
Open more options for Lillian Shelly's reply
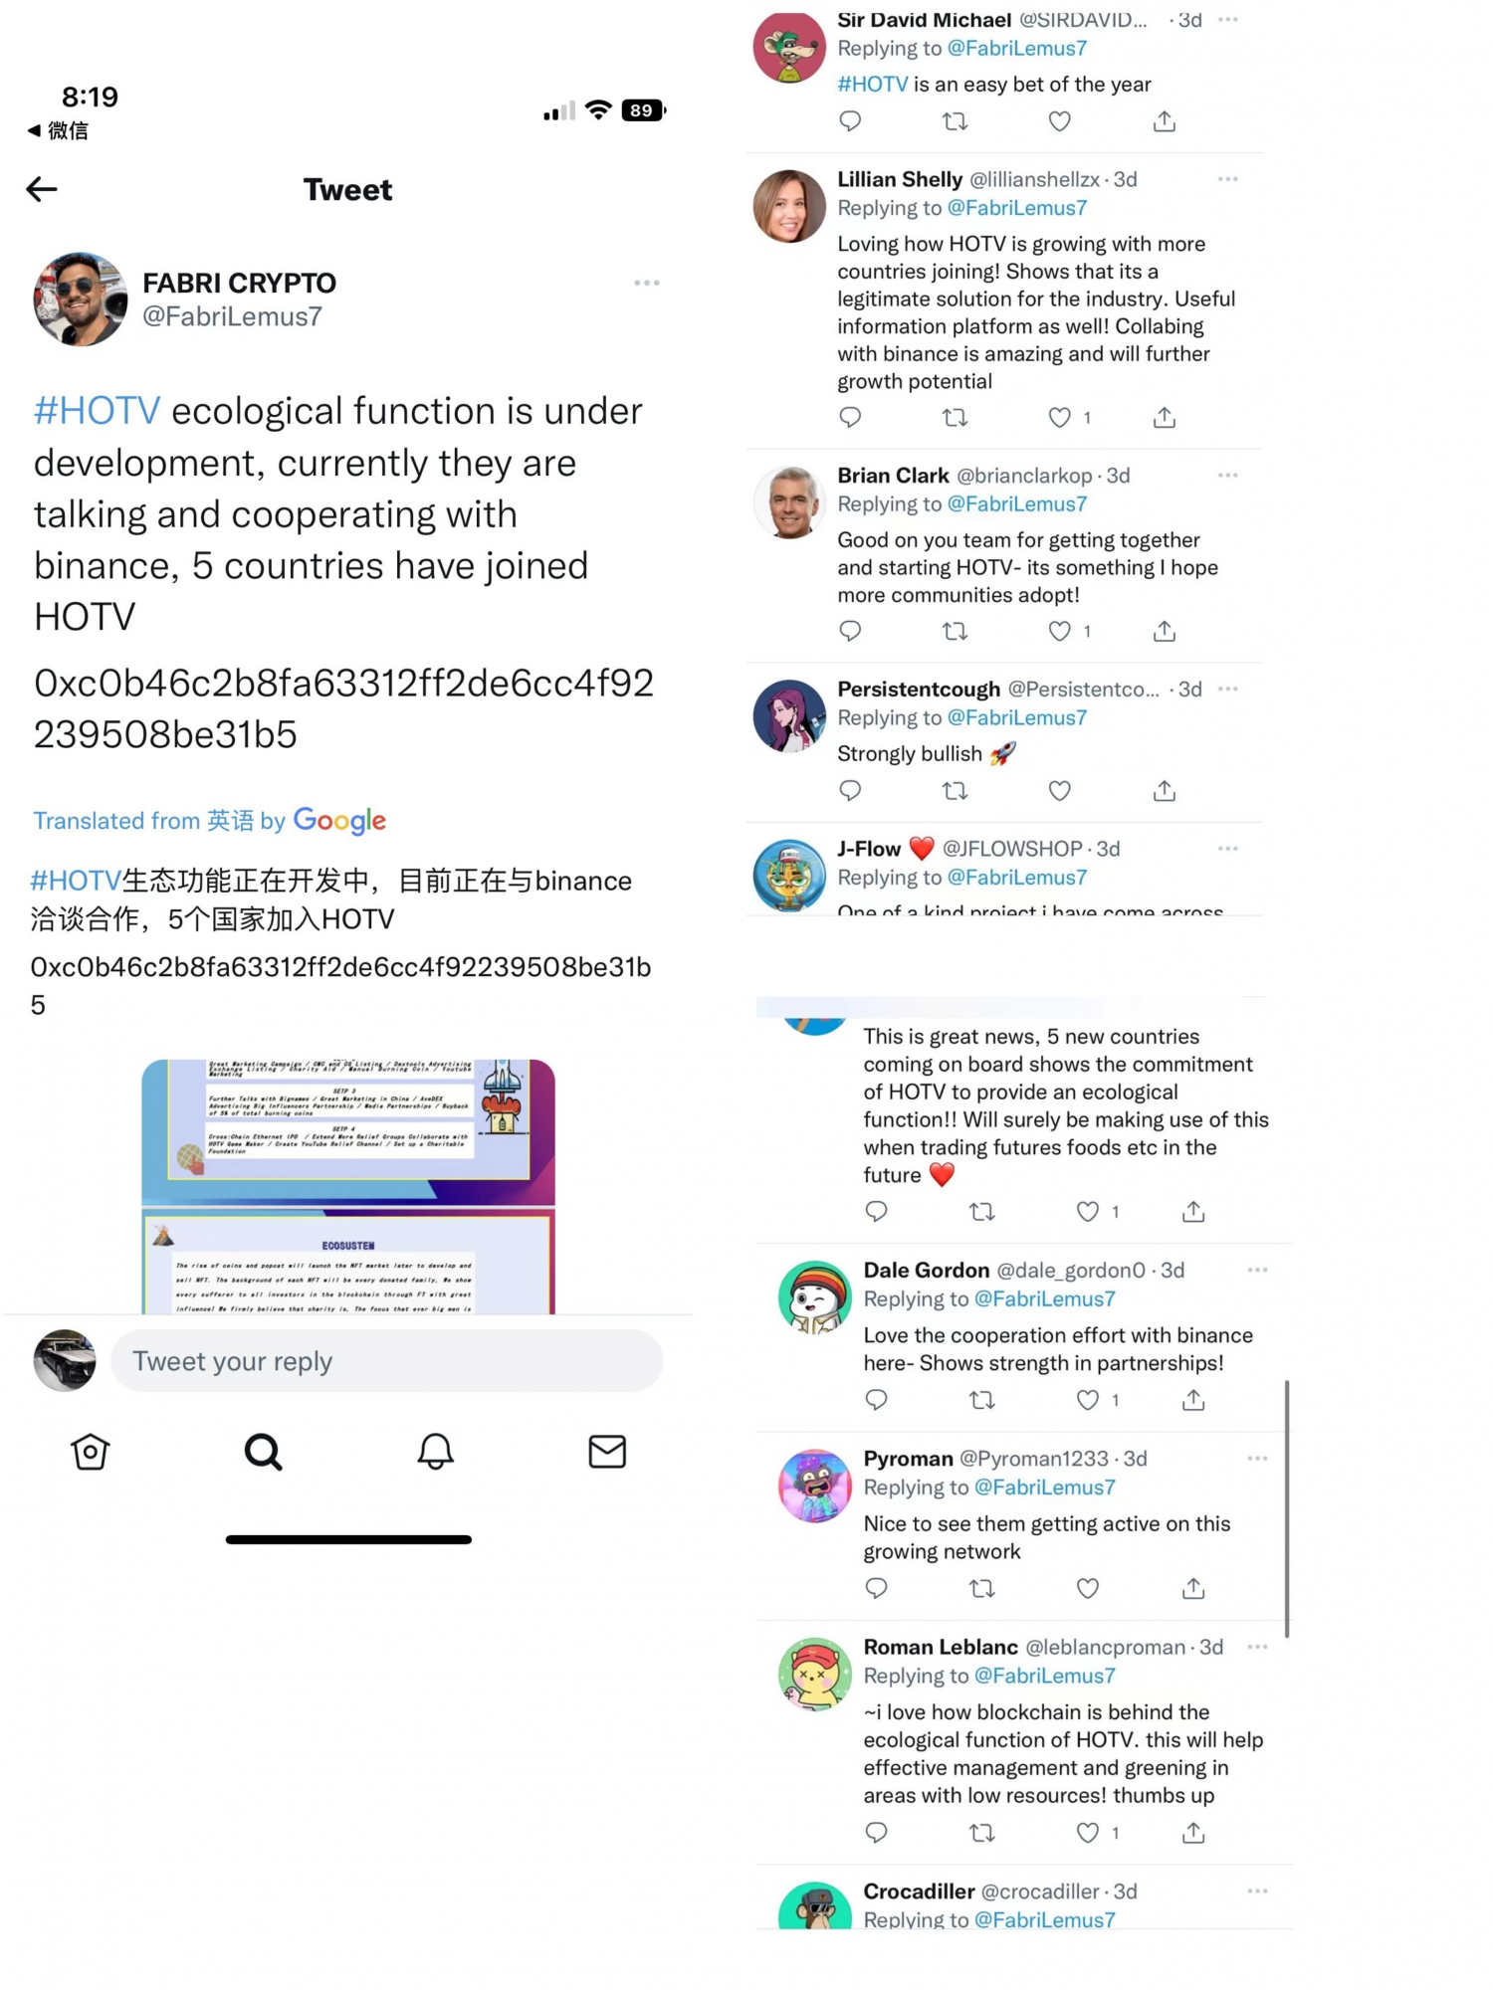(1228, 179)
